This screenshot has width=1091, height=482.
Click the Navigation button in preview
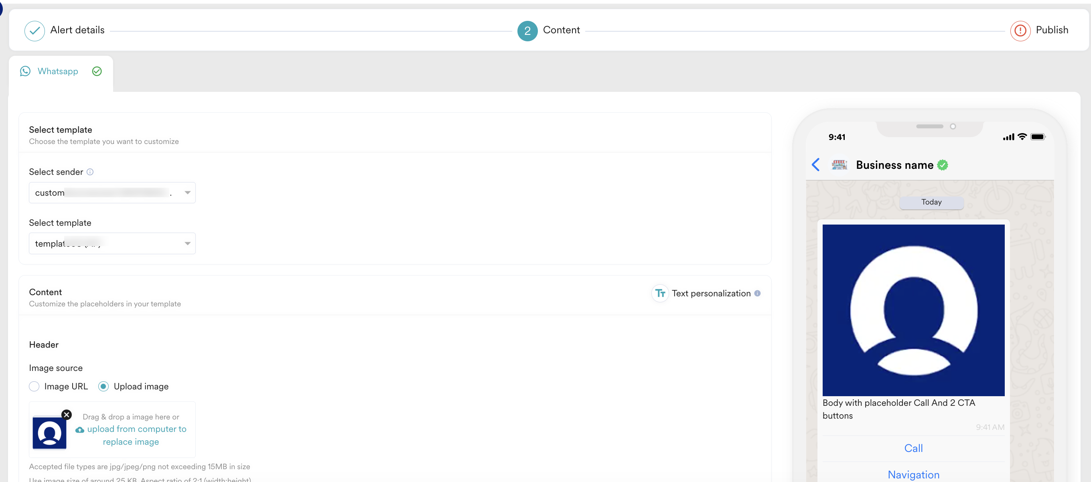tap(913, 474)
